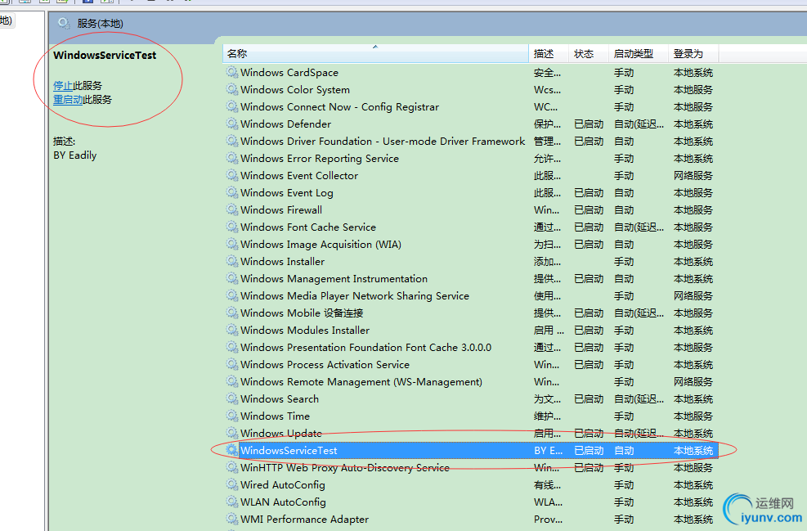Image resolution: width=807 pixels, height=531 pixels.
Task: Click 已启动 status of Windows Defender
Action: [x=588, y=124]
